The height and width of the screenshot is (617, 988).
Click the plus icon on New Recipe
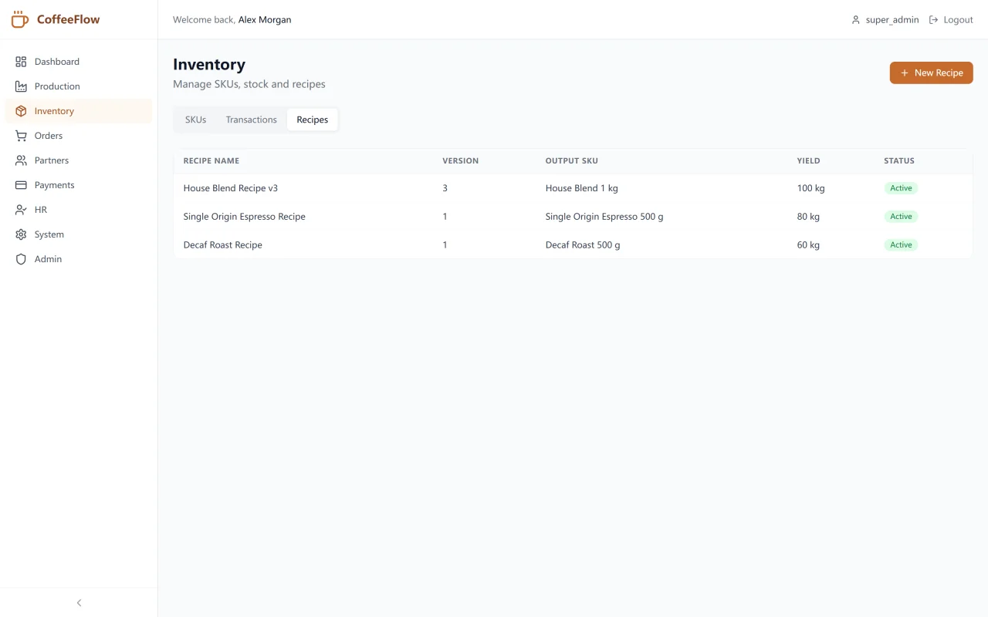pos(905,73)
